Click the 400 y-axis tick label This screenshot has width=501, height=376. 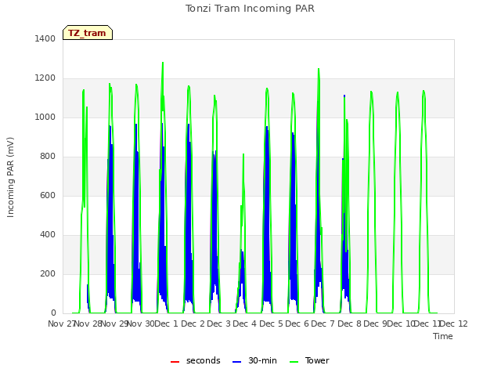pyautogui.click(x=48, y=235)
